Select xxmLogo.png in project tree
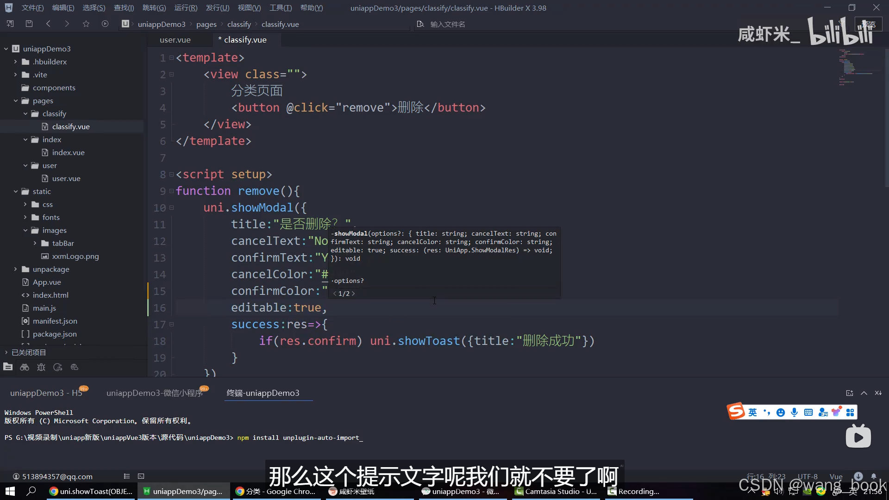Screen dimensions: 889x500 point(75,256)
